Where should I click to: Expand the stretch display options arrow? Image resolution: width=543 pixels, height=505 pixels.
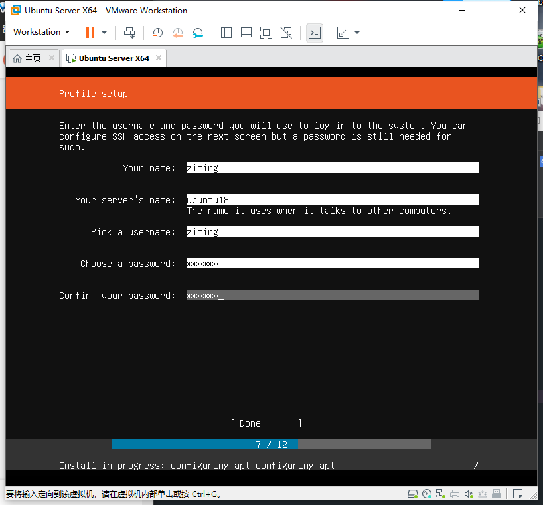point(357,33)
